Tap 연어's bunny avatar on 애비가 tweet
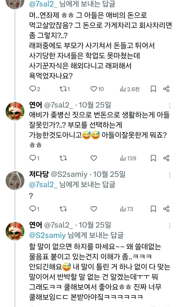The image size is (179, 307). coord(15,111)
